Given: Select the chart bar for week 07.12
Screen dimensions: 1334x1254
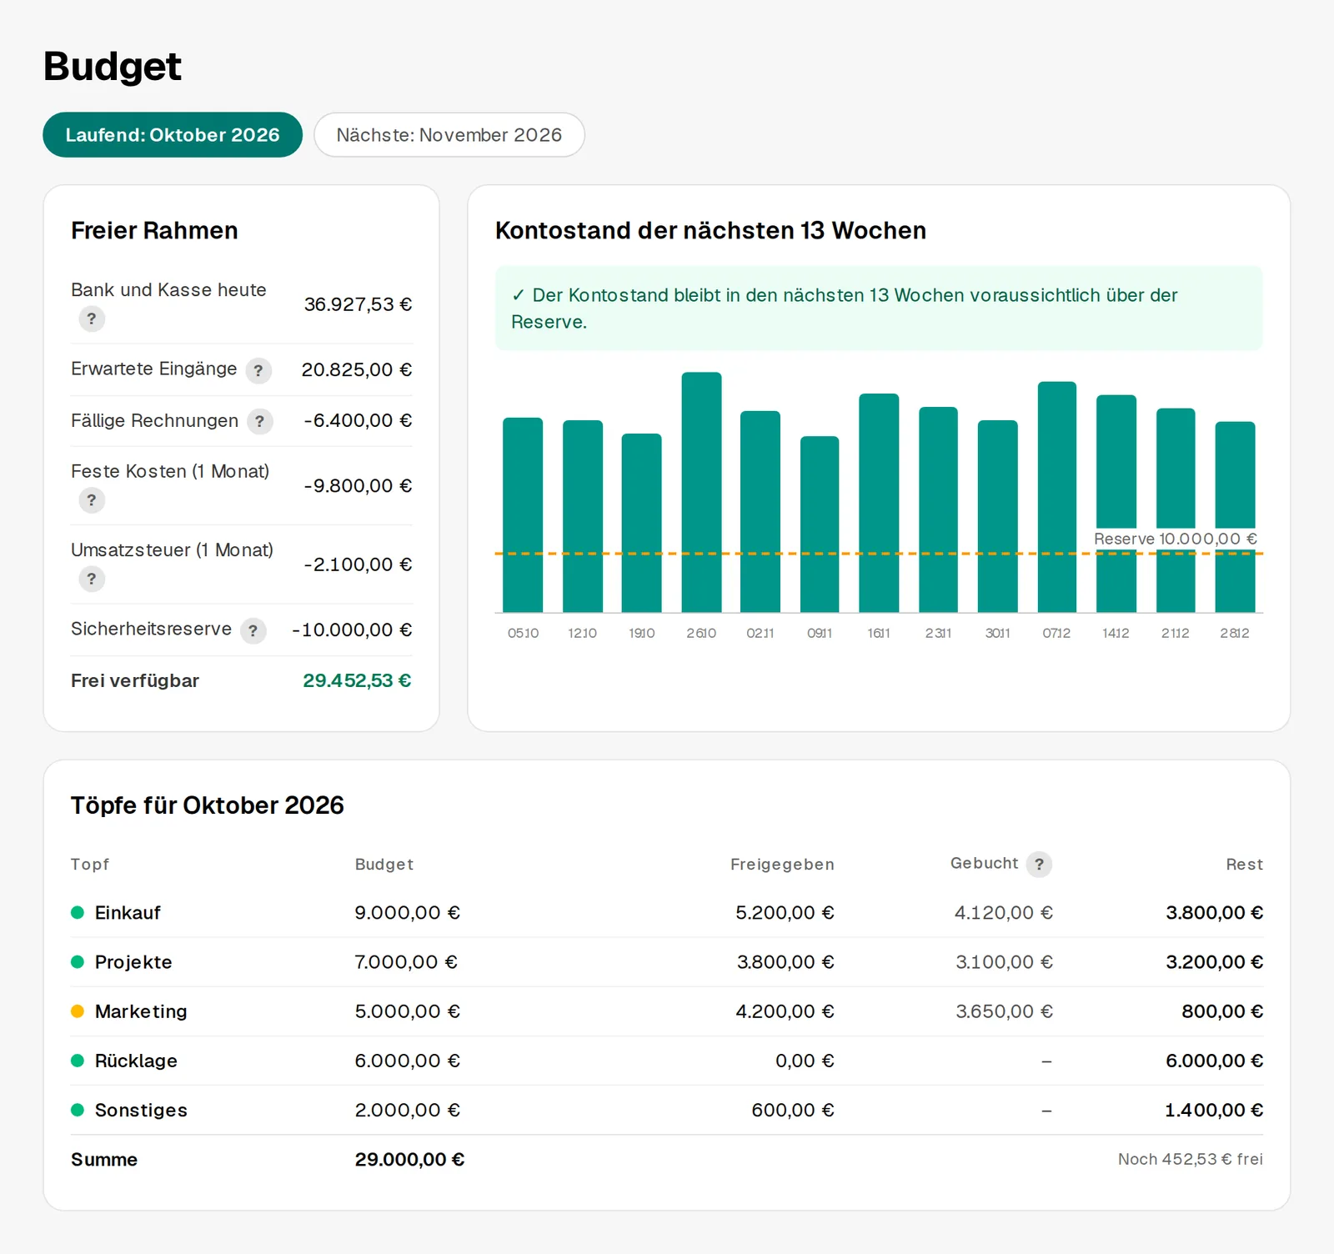Looking at the screenshot, I should point(1056,497).
